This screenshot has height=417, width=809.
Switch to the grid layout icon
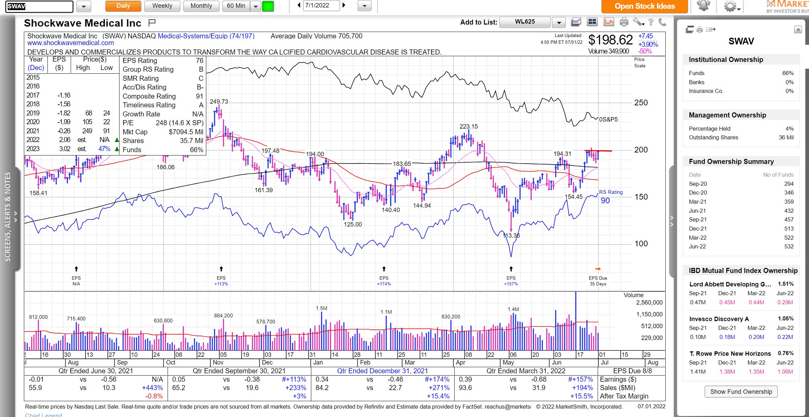[x=592, y=22]
